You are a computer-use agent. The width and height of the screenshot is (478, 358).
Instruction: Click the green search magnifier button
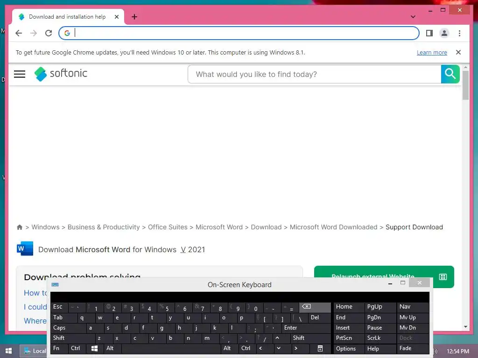(450, 74)
